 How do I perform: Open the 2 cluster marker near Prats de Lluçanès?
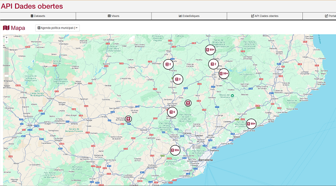point(214,64)
